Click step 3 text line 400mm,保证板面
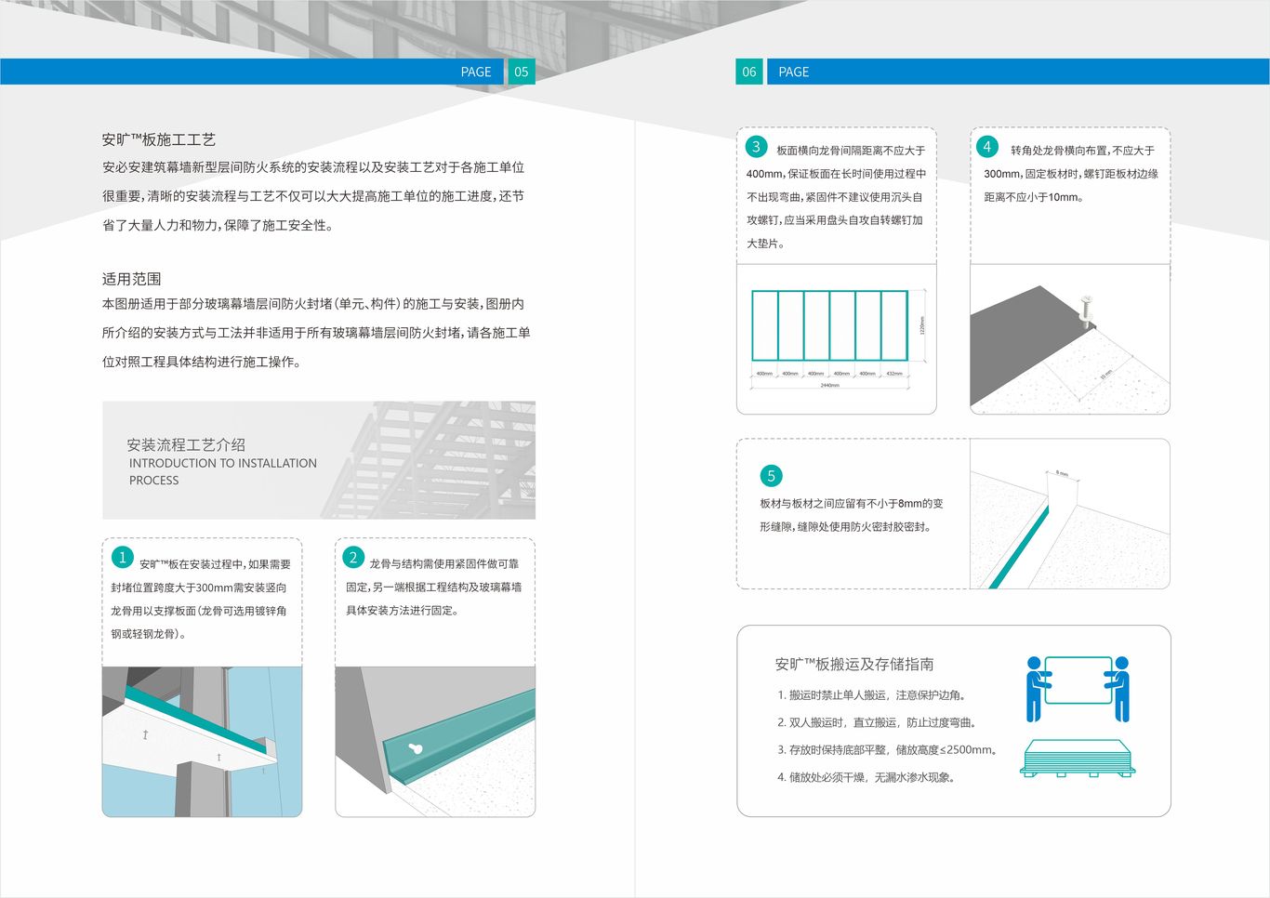This screenshot has height=898, width=1270. point(836,174)
